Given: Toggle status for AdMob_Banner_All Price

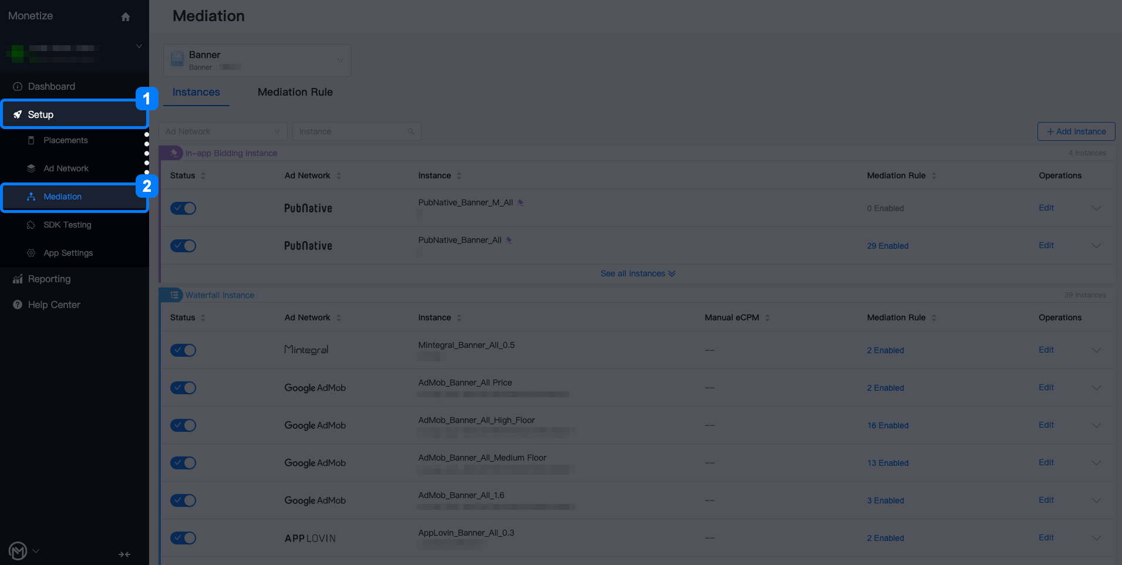Looking at the screenshot, I should (x=183, y=388).
